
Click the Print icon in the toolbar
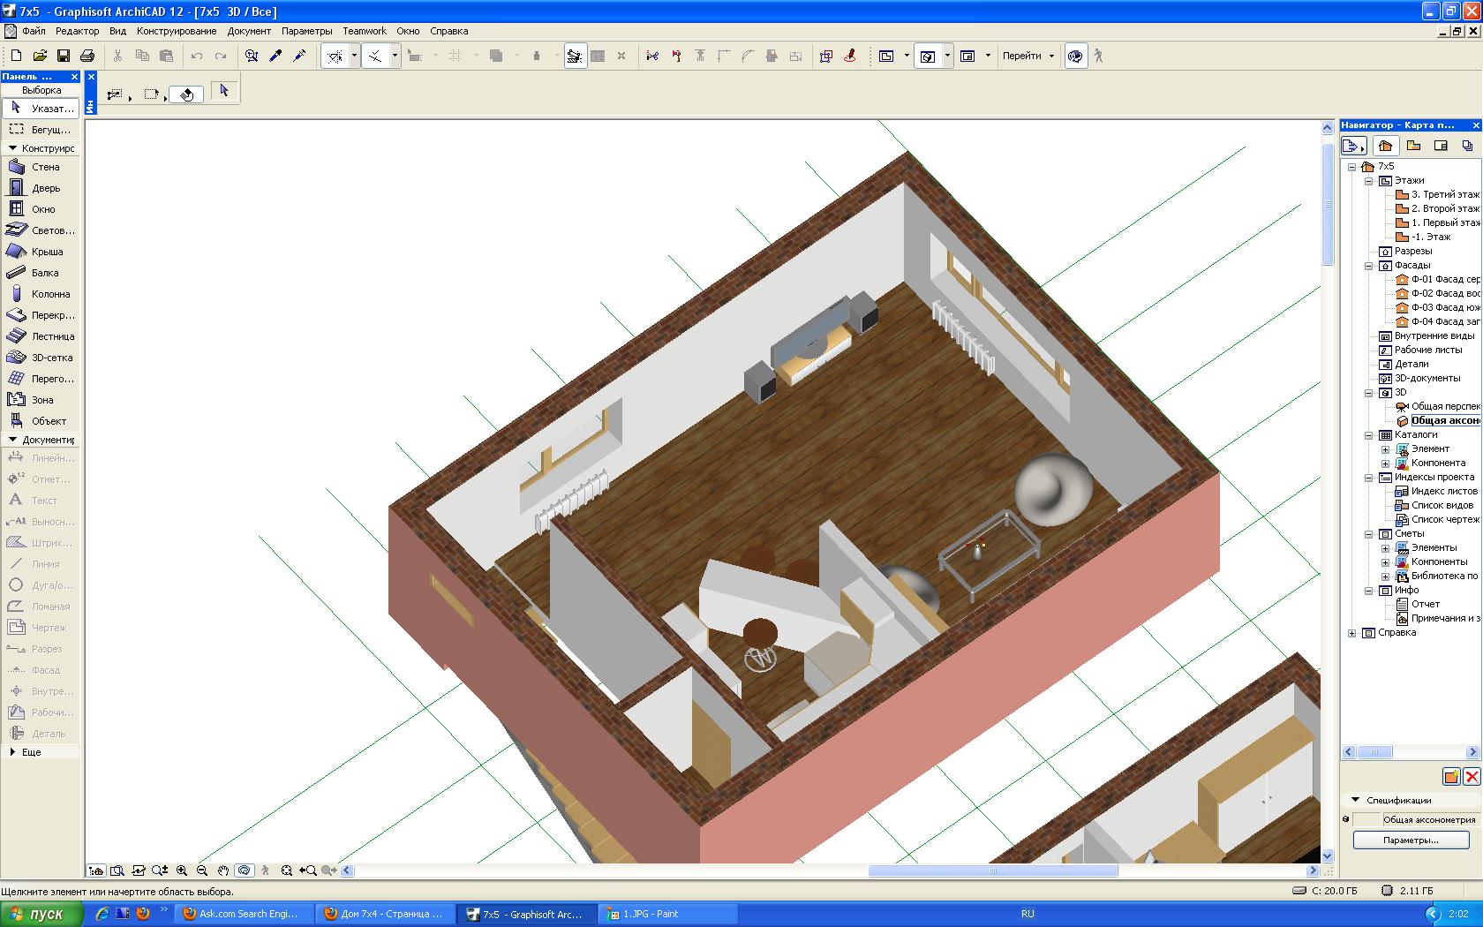tap(87, 56)
